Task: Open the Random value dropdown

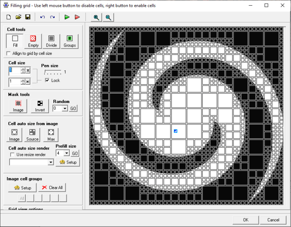Action: [x=65, y=108]
